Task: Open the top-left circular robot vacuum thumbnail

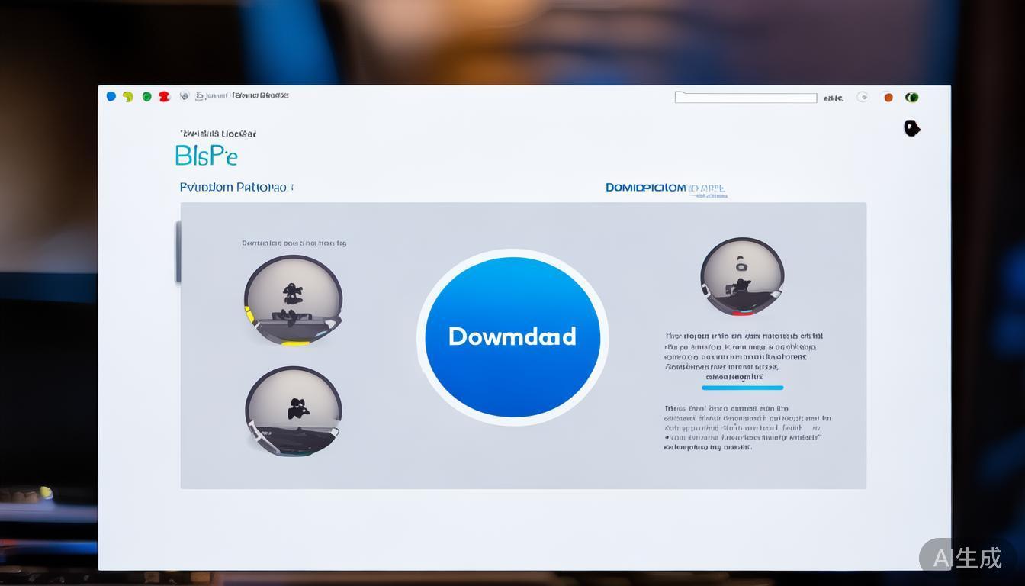Action: (x=293, y=300)
